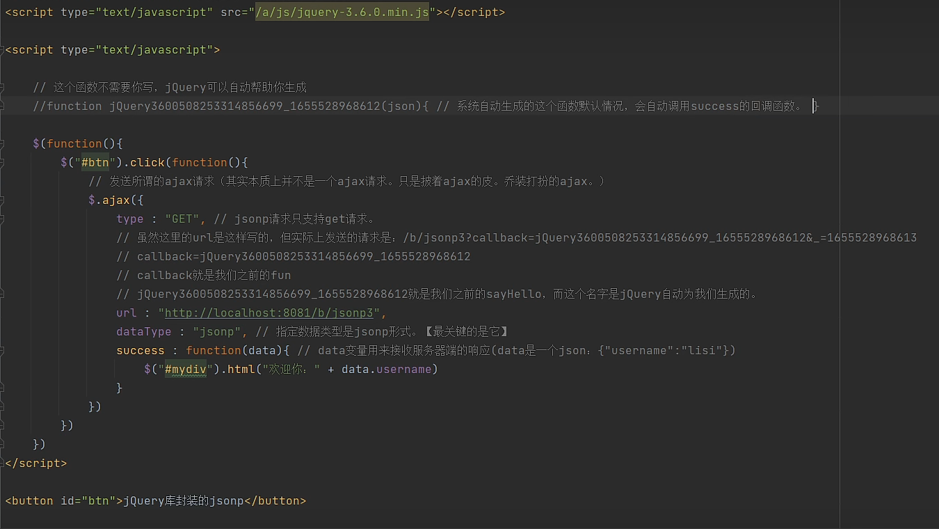The width and height of the screenshot is (939, 529).
Task: Collapse the success callback function block
Action: (x=4, y=350)
